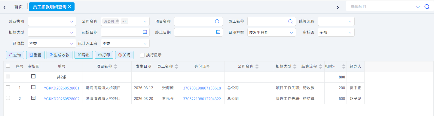This screenshot has width=434, height=116.
Task: Open the 营业执照 dropdown
Action: pyautogui.click(x=52, y=21)
